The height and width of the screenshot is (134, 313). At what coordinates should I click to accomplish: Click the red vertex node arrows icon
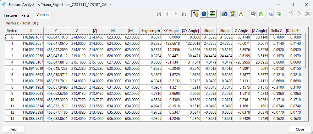(x=241, y=14)
